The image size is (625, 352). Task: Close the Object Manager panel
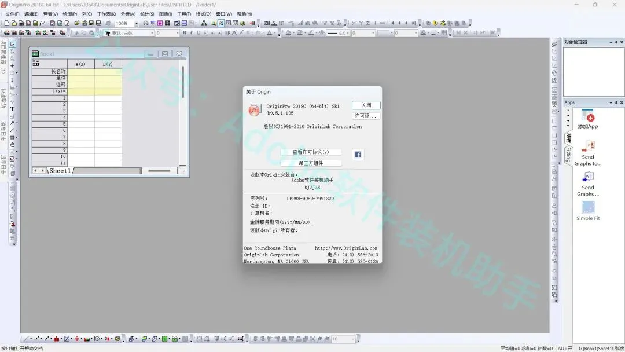point(622,42)
